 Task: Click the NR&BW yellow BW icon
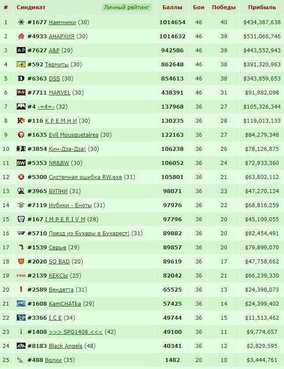(21, 163)
